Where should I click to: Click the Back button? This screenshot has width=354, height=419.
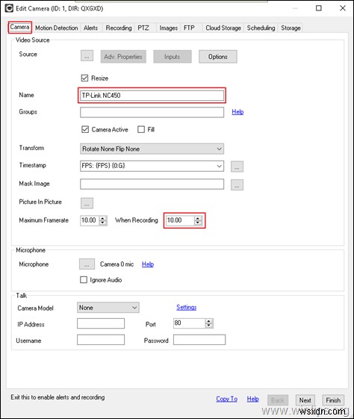(278, 400)
